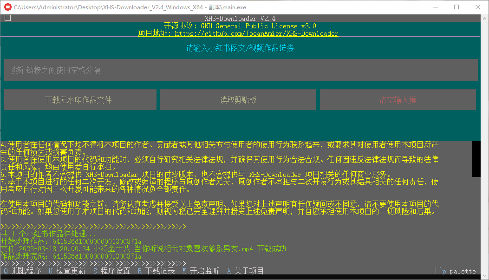
Task: Click the log line 开始处理作品 641536d1000000001300871a
Action: click(71, 241)
